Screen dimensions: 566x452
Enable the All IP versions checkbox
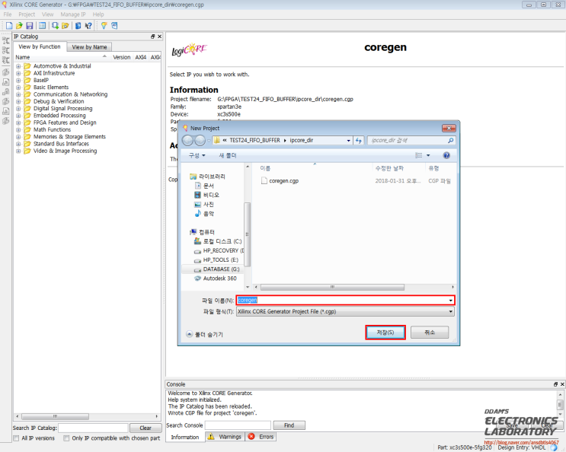point(17,438)
